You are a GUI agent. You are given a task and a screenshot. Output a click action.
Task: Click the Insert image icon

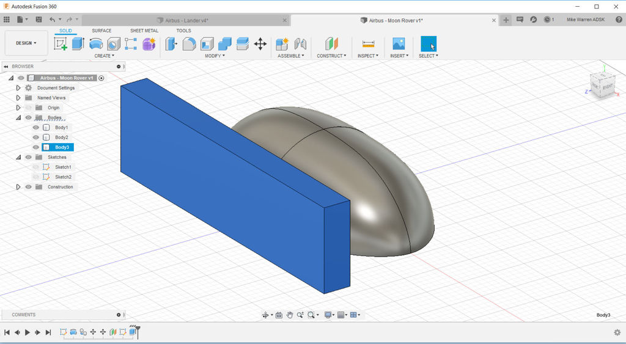pos(399,43)
